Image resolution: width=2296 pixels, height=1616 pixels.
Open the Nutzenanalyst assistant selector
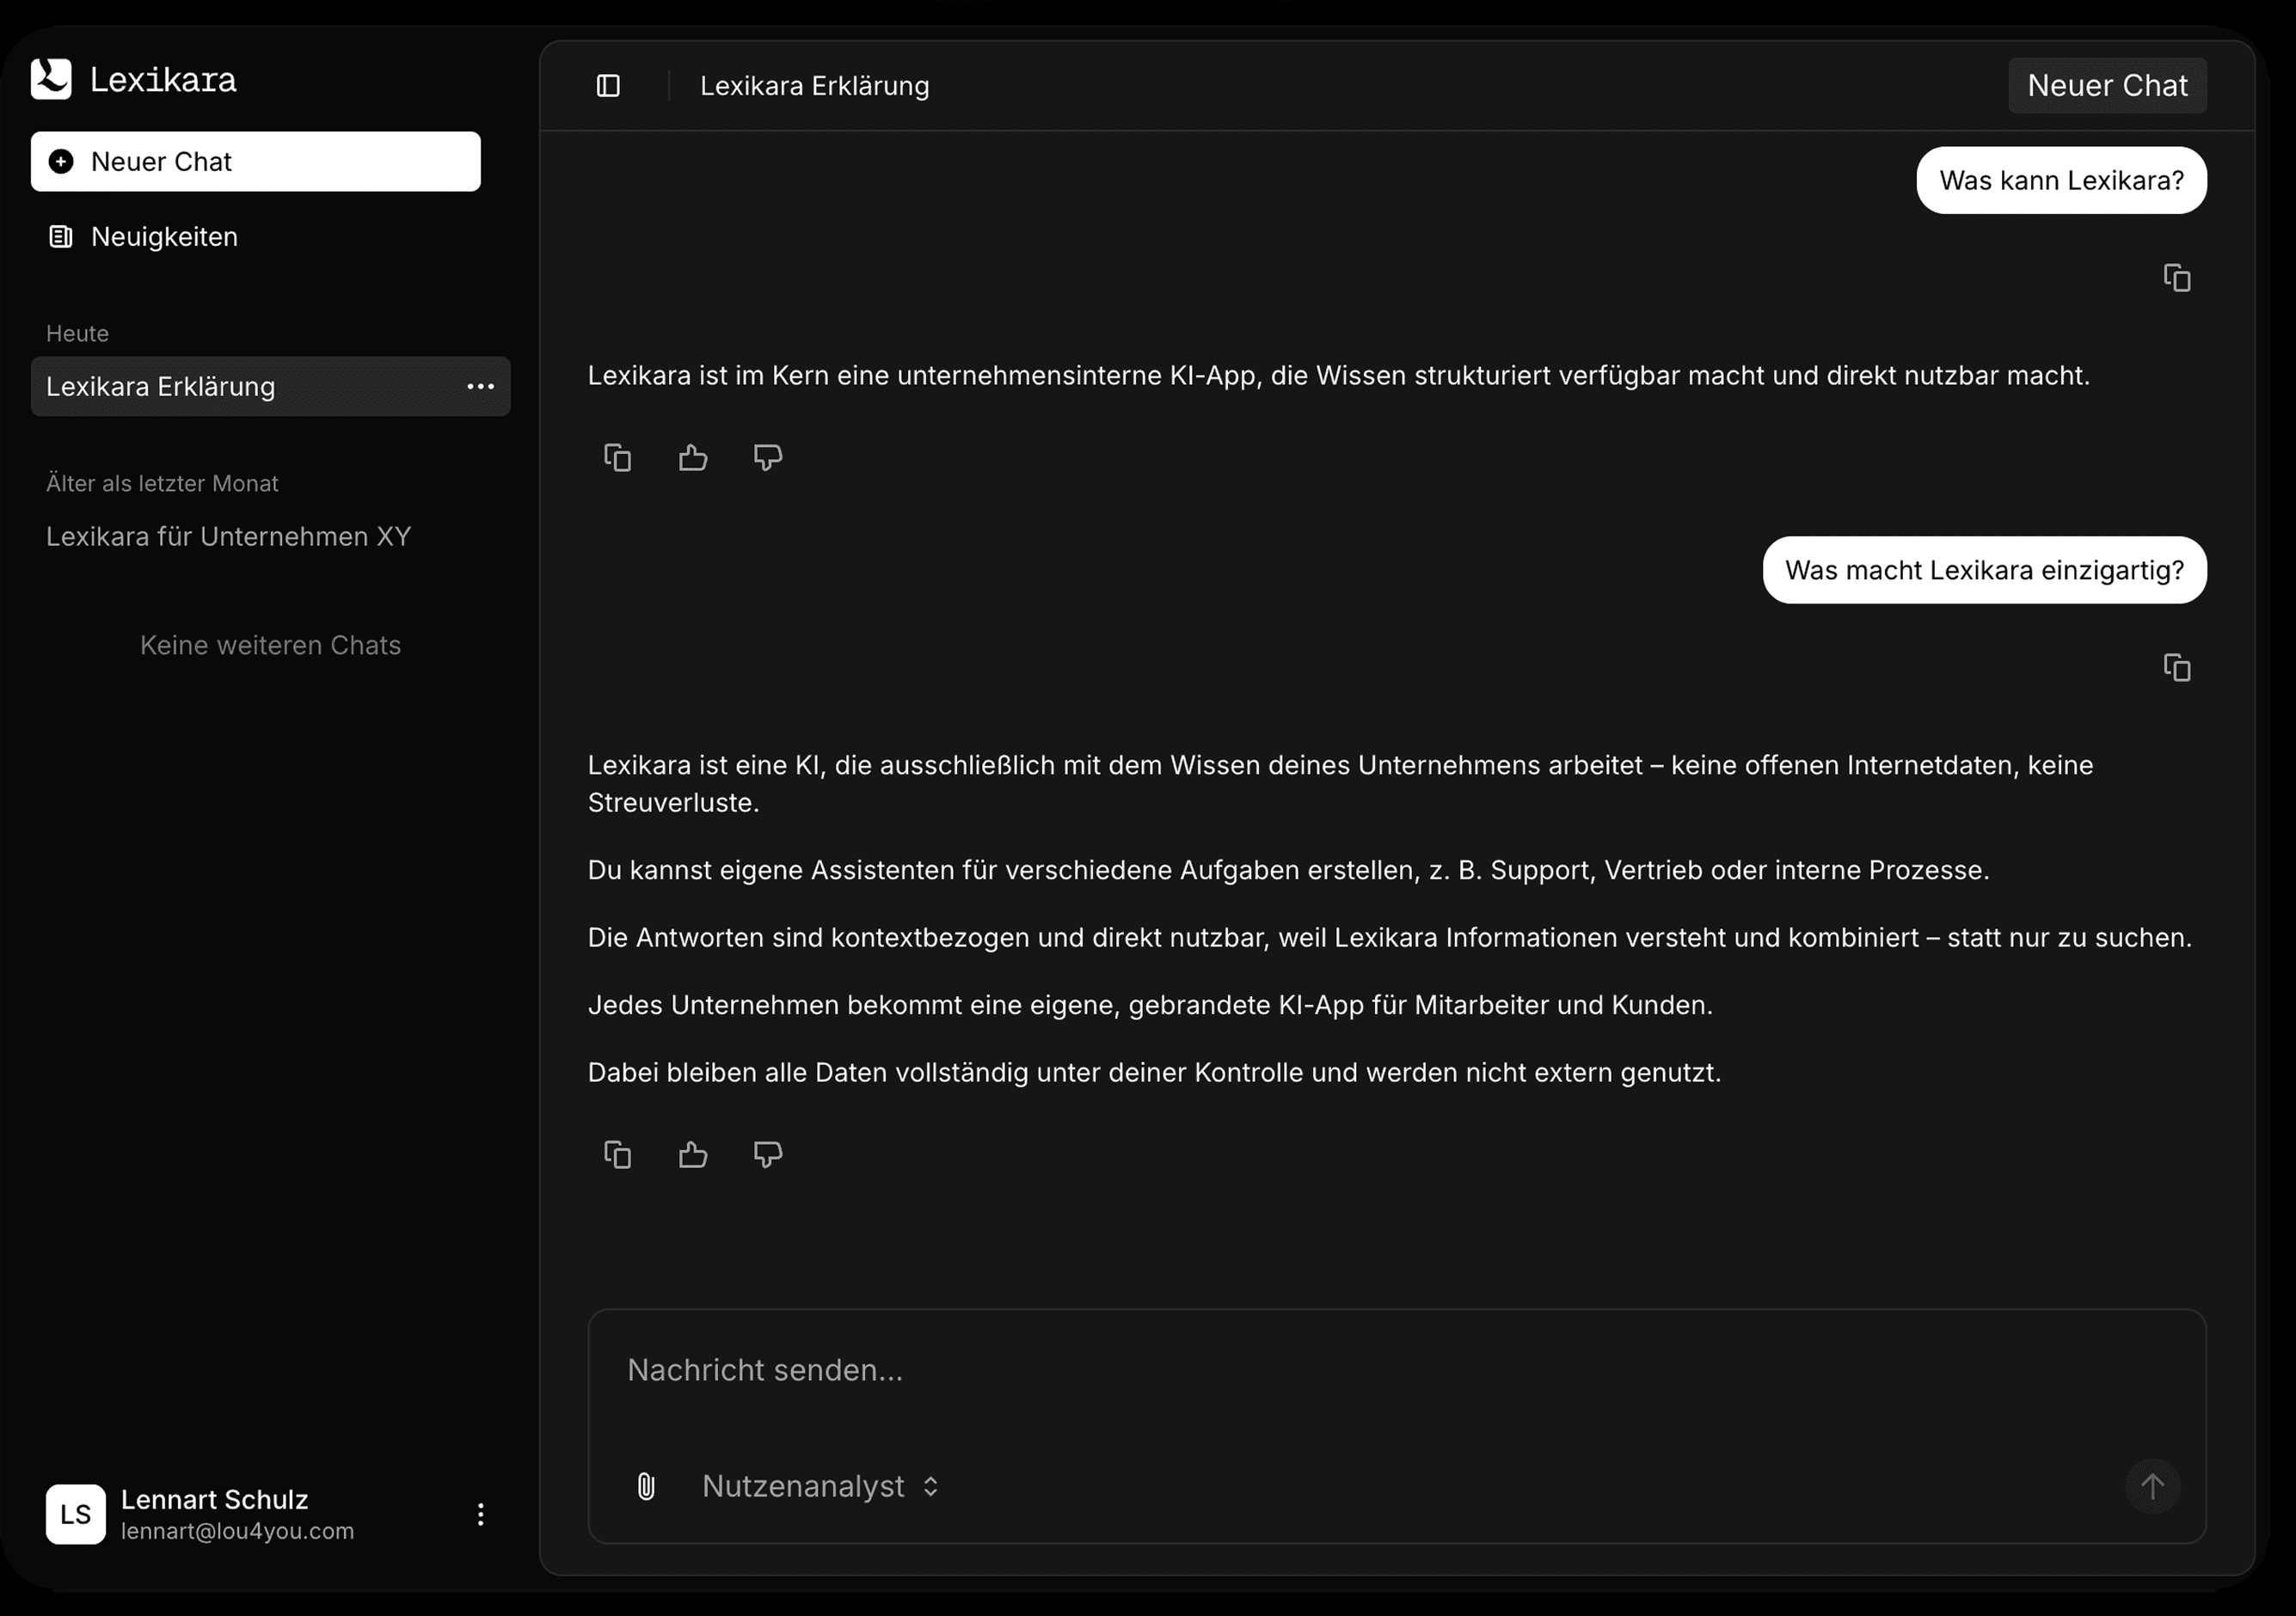coord(821,1486)
